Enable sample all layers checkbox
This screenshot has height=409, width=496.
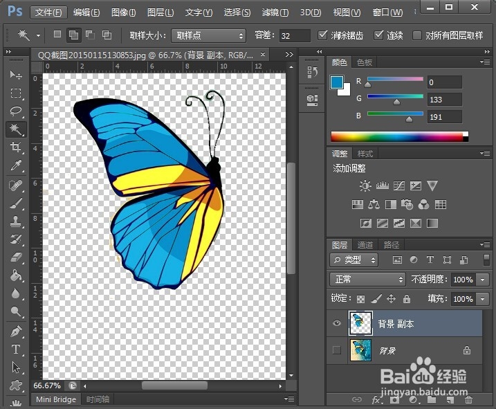click(x=417, y=35)
